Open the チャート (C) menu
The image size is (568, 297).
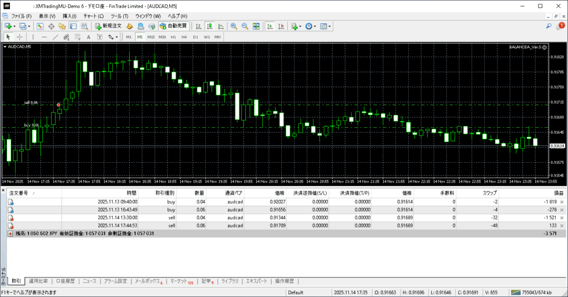[x=93, y=16]
